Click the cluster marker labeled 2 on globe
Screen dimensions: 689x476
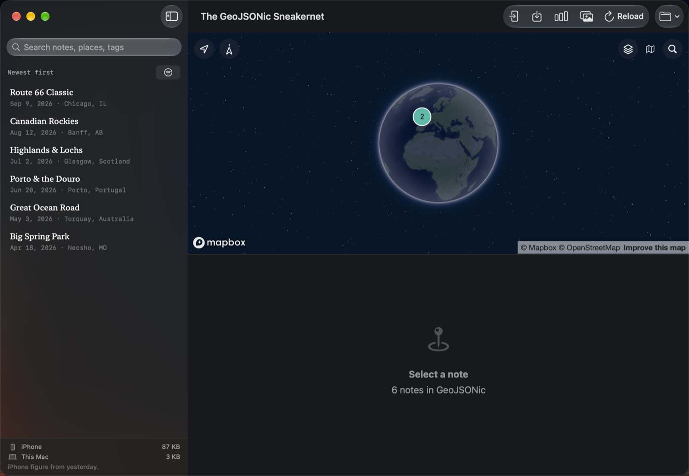422,117
